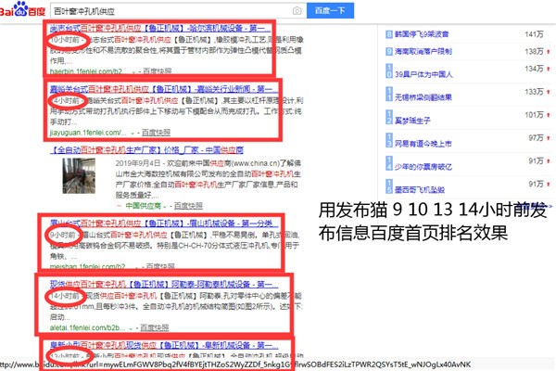
Task: Open 百度快照 for the 中国供应商 result
Action: (x=188, y=206)
